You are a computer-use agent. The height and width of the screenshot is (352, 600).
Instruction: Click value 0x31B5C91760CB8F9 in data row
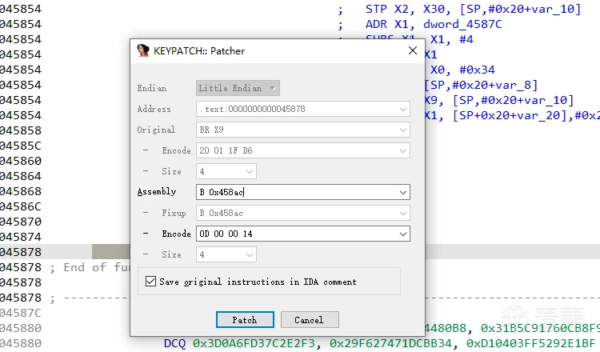[x=540, y=328]
